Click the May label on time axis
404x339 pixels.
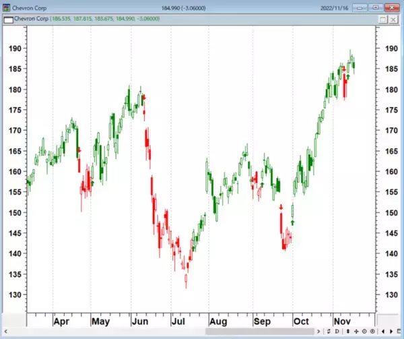coord(101,321)
